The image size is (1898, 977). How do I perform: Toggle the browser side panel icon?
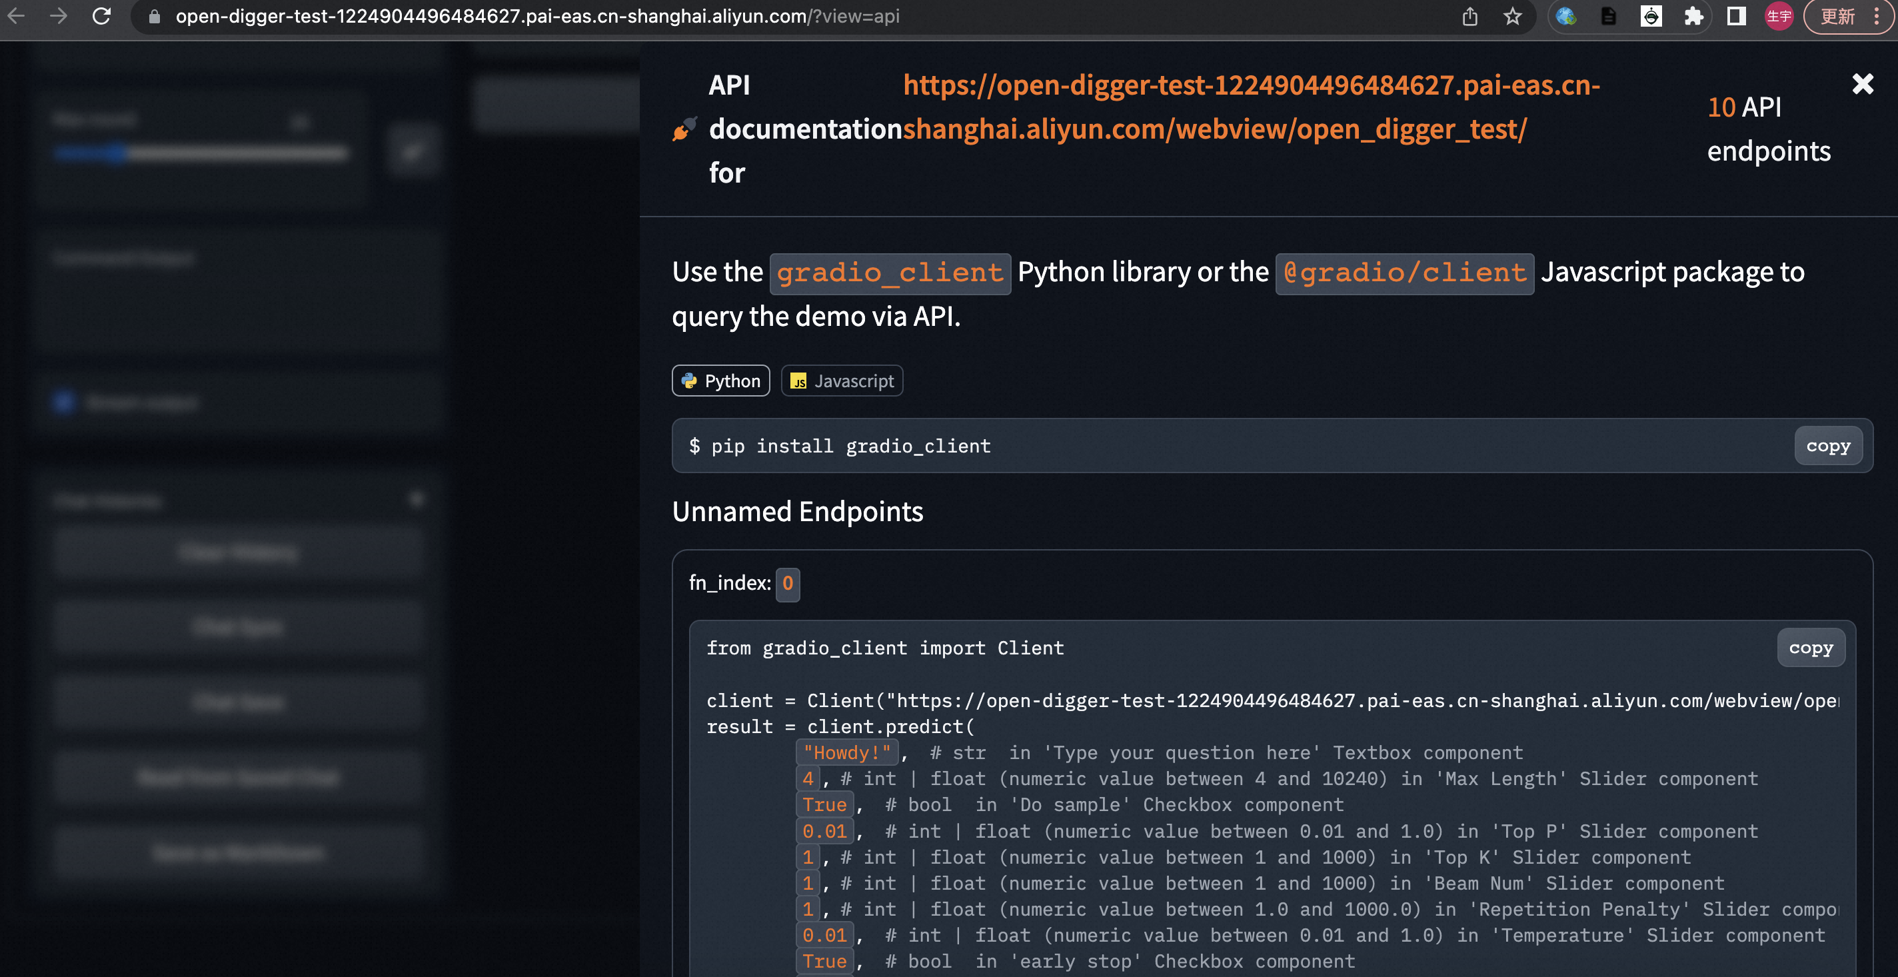click(1737, 16)
